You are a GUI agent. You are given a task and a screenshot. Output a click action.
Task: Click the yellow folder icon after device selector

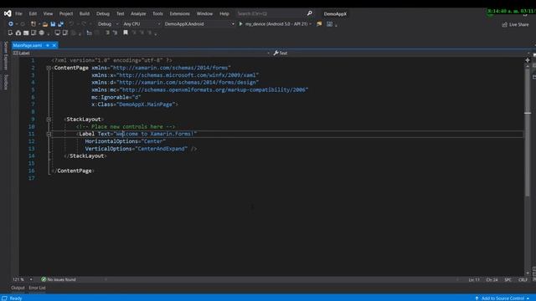[319, 24]
